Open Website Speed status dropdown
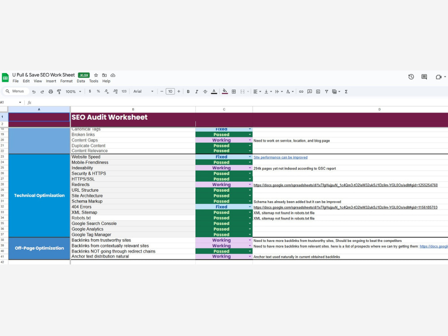The width and height of the screenshot is (448, 336). [250, 157]
